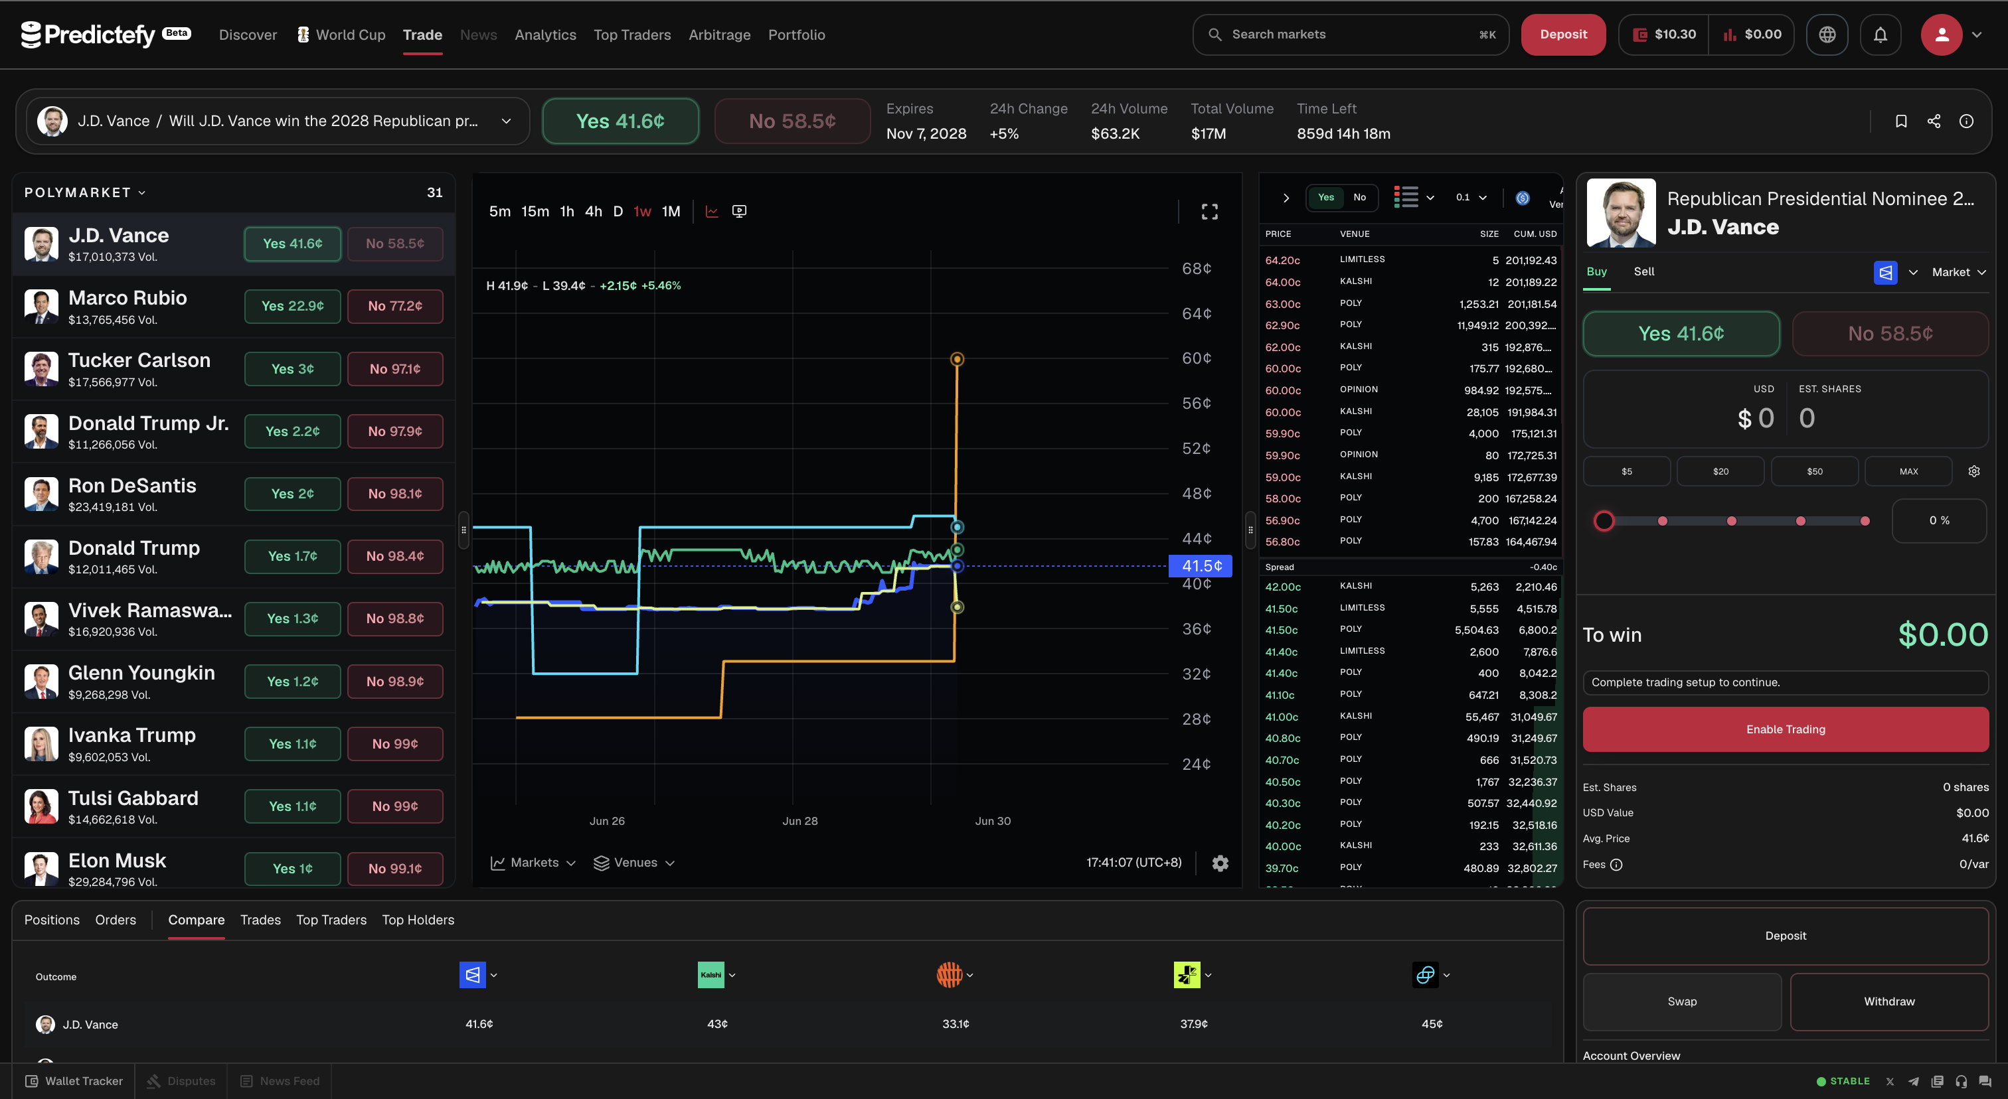Screen dimensions: 2008x1099
Task: Open notifications bell
Action: click(x=1880, y=35)
